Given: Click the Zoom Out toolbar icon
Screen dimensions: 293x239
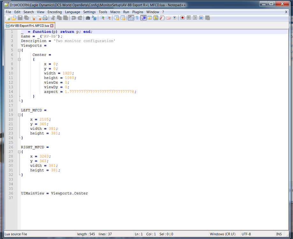Looking at the screenshot, I should [x=109, y=18].
